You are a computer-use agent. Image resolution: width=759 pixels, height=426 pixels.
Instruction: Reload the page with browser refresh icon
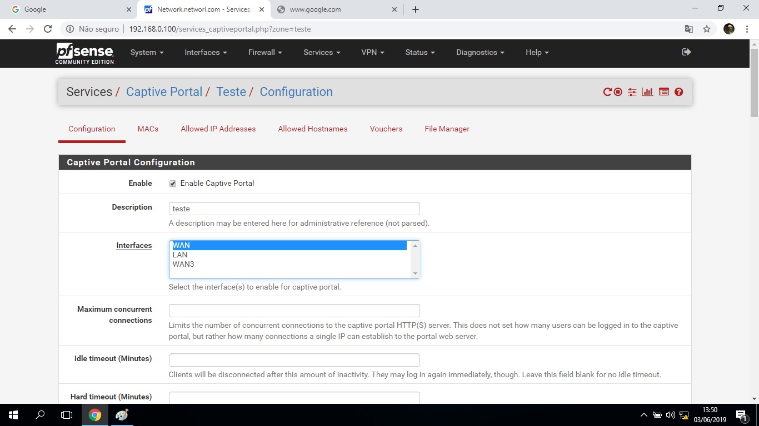pos(48,29)
